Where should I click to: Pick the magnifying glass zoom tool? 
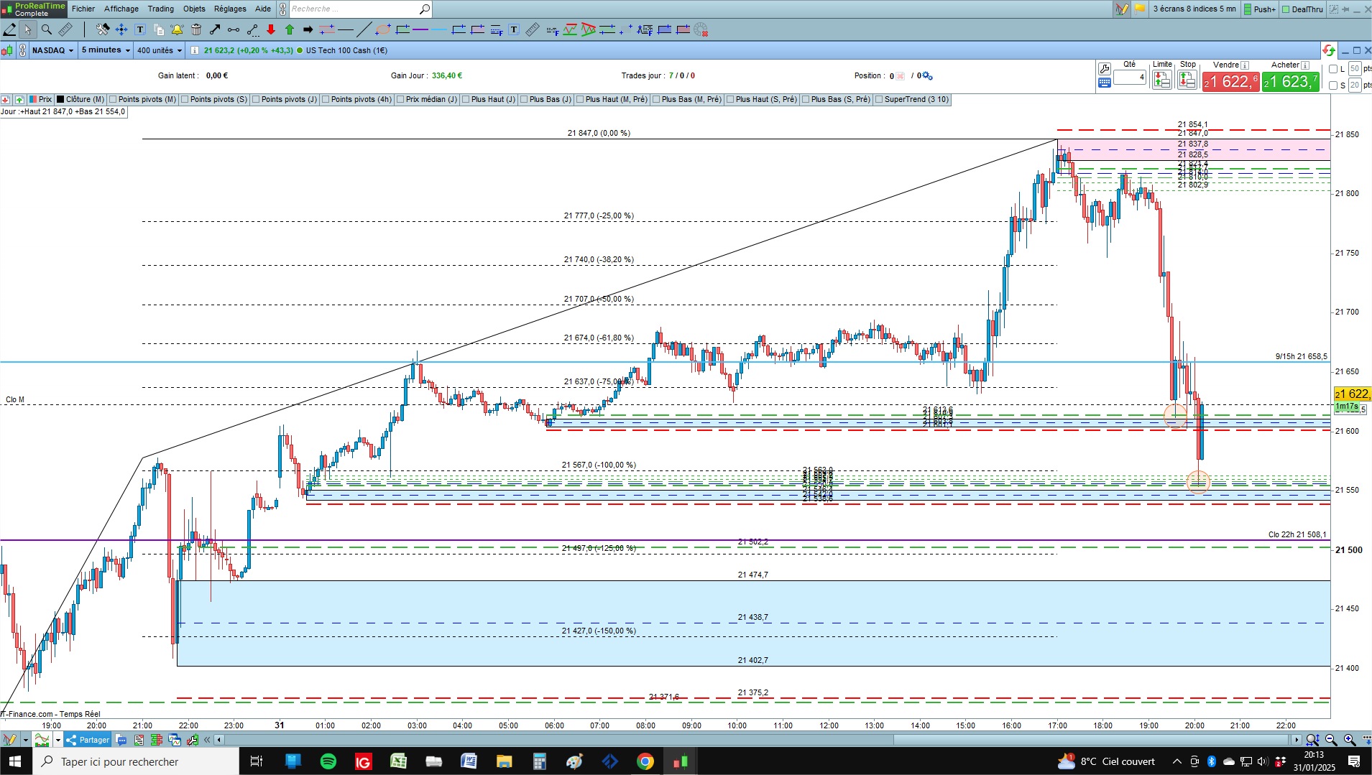point(47,29)
